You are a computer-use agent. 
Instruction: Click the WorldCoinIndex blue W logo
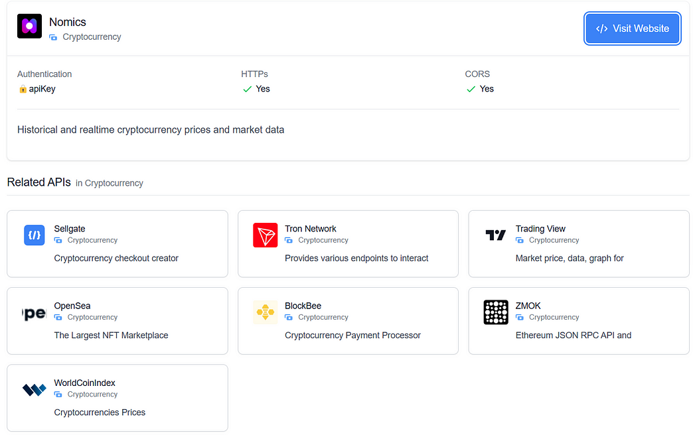point(35,389)
